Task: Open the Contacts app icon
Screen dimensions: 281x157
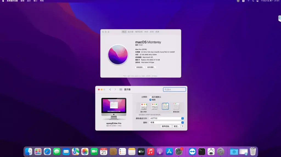Action: tap(113, 152)
